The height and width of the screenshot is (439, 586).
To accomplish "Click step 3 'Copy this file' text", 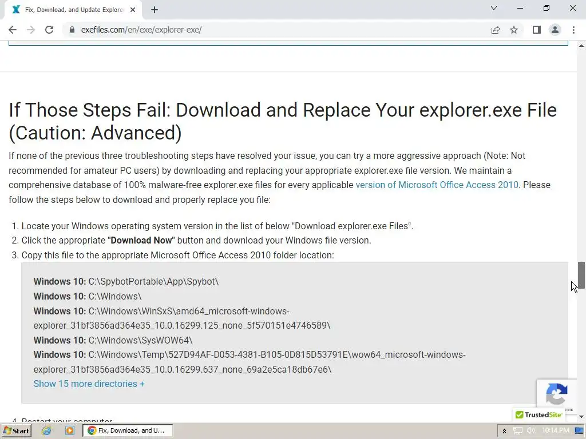I will (177, 256).
